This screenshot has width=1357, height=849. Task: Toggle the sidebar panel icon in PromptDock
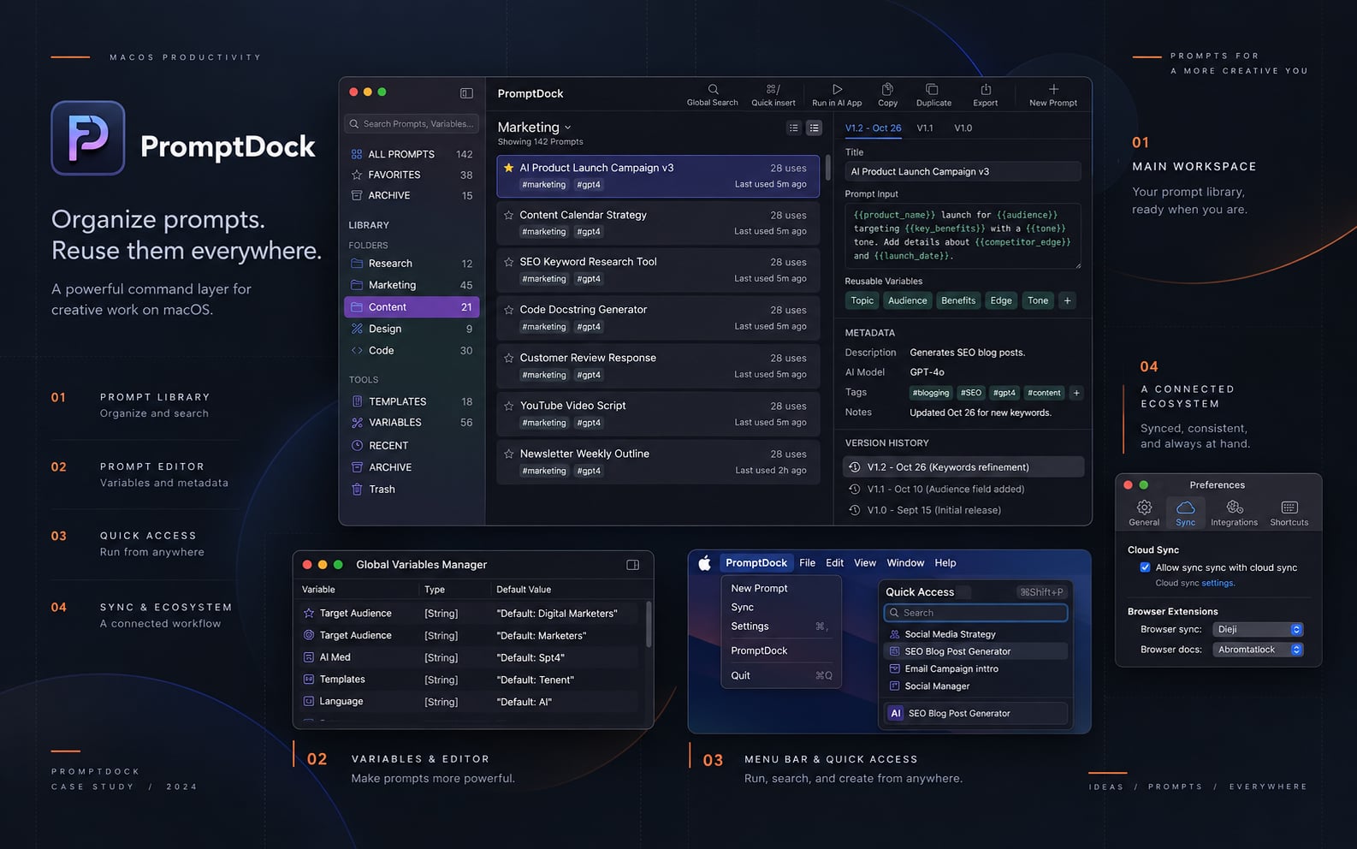point(466,92)
